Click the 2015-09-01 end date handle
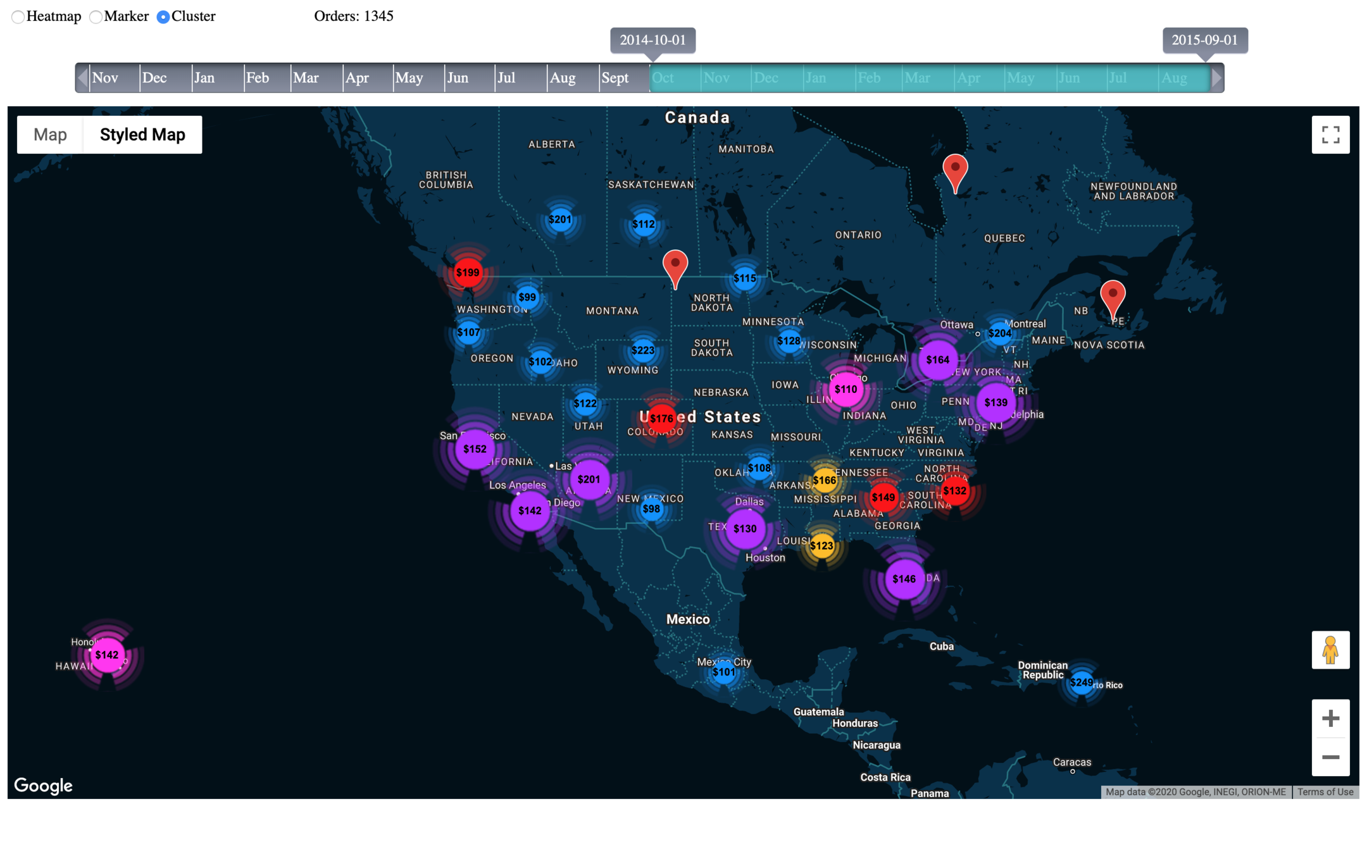Screen dimensions: 1367x854 coord(1204,40)
